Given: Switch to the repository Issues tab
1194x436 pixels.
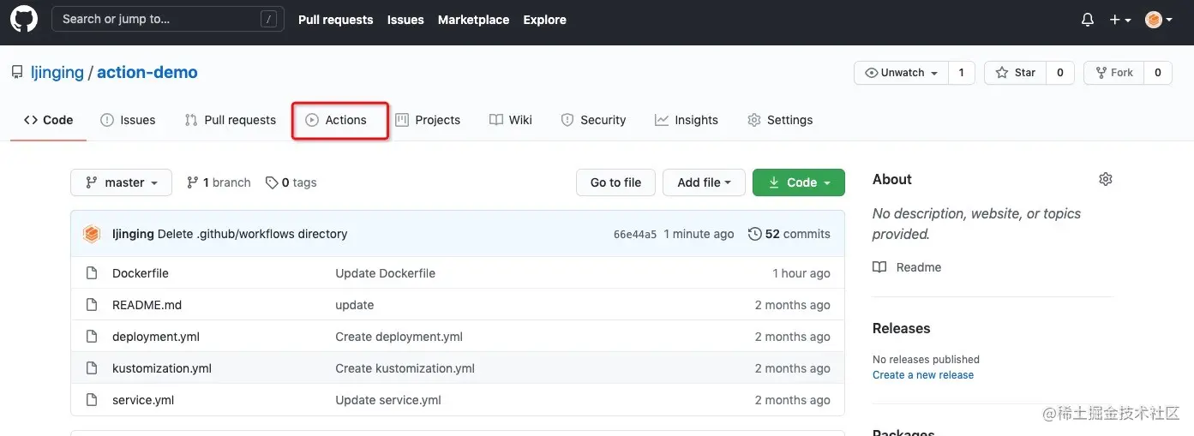Looking at the screenshot, I should click(128, 120).
